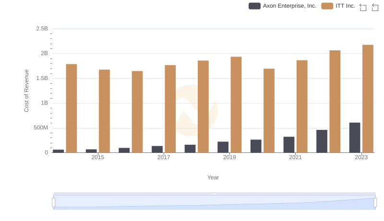Select the ITT Inc. bar for 2019
Image resolution: width=384 pixels, height=221 pixels.
(x=236, y=105)
